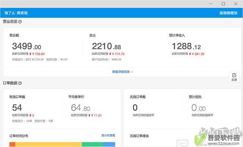The width and height of the screenshot is (243, 147).
Task: Click the 预计净收入 label
Action: coord(177,35)
